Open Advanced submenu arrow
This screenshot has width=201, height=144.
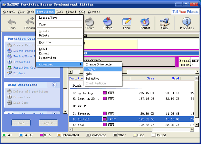click(x=81, y=64)
